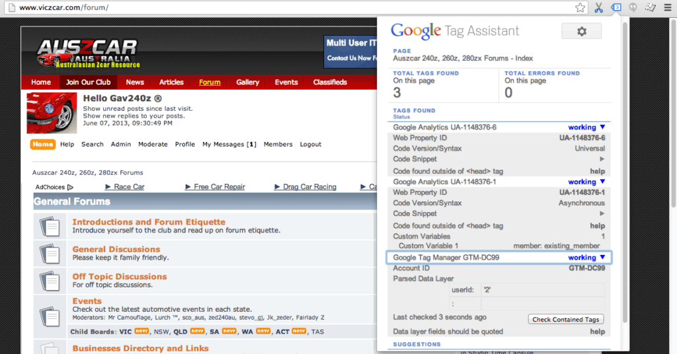Show unread posts since last visit
The image size is (677, 354).
[x=138, y=109]
